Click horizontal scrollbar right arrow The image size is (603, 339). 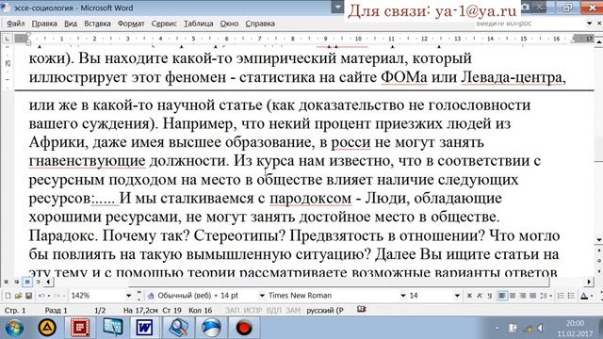tap(589, 282)
